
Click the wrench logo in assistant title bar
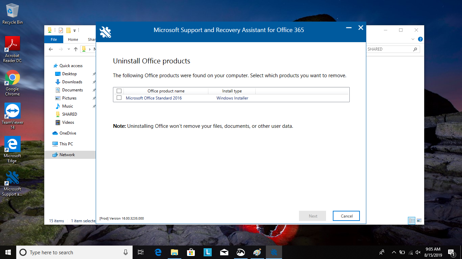click(x=105, y=32)
